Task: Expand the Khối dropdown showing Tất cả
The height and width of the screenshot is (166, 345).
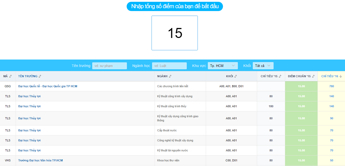Action: point(263,66)
